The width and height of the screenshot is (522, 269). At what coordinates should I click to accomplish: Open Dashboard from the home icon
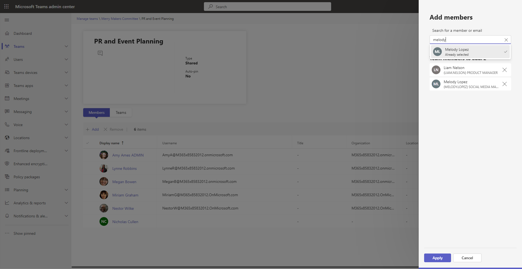tap(7, 33)
